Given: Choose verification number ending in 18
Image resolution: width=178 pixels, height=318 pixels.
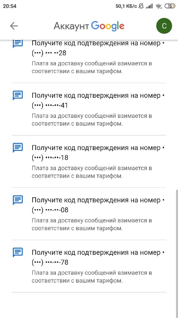Looking at the screenshot, I should coord(97,153).
